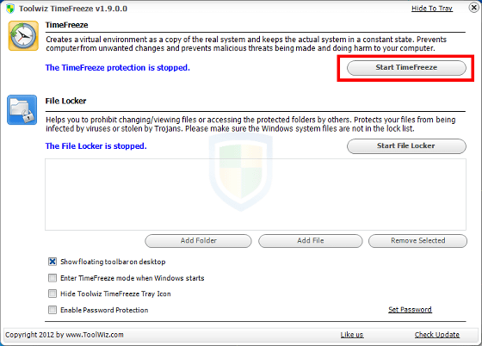Click the Add File button
This screenshot has height=346, width=482.
(311, 241)
